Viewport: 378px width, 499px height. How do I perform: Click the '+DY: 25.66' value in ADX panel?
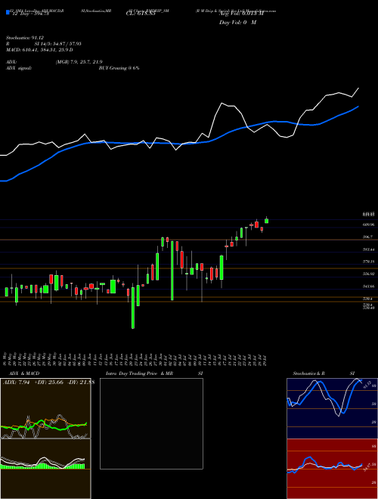(48, 383)
